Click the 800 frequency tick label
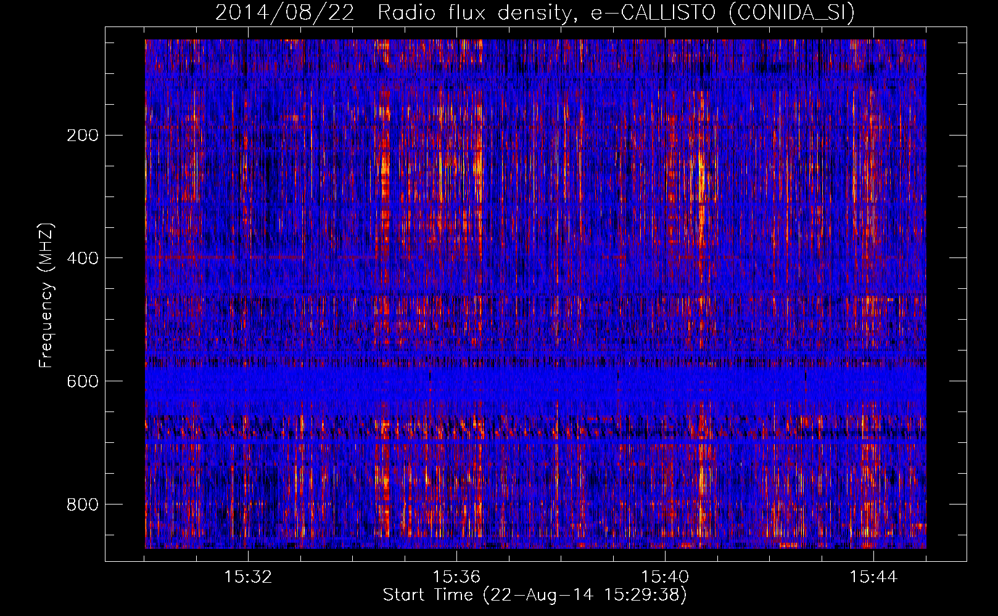This screenshot has width=998, height=616. pyautogui.click(x=83, y=505)
